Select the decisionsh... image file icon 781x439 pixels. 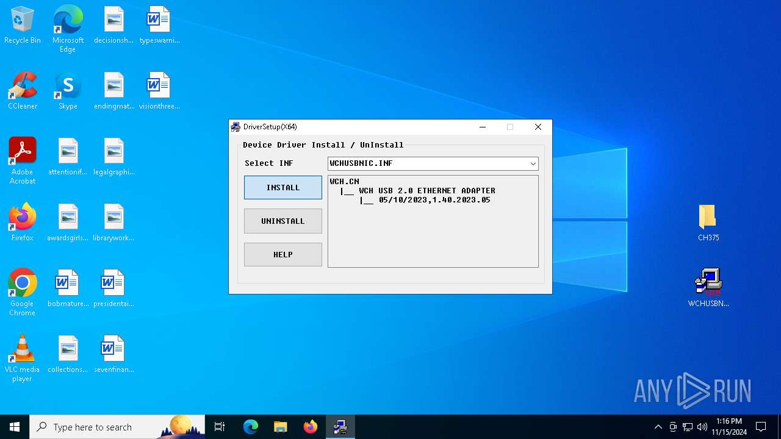point(113,26)
